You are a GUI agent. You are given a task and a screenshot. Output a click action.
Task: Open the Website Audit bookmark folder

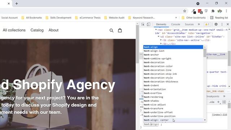click(114, 18)
